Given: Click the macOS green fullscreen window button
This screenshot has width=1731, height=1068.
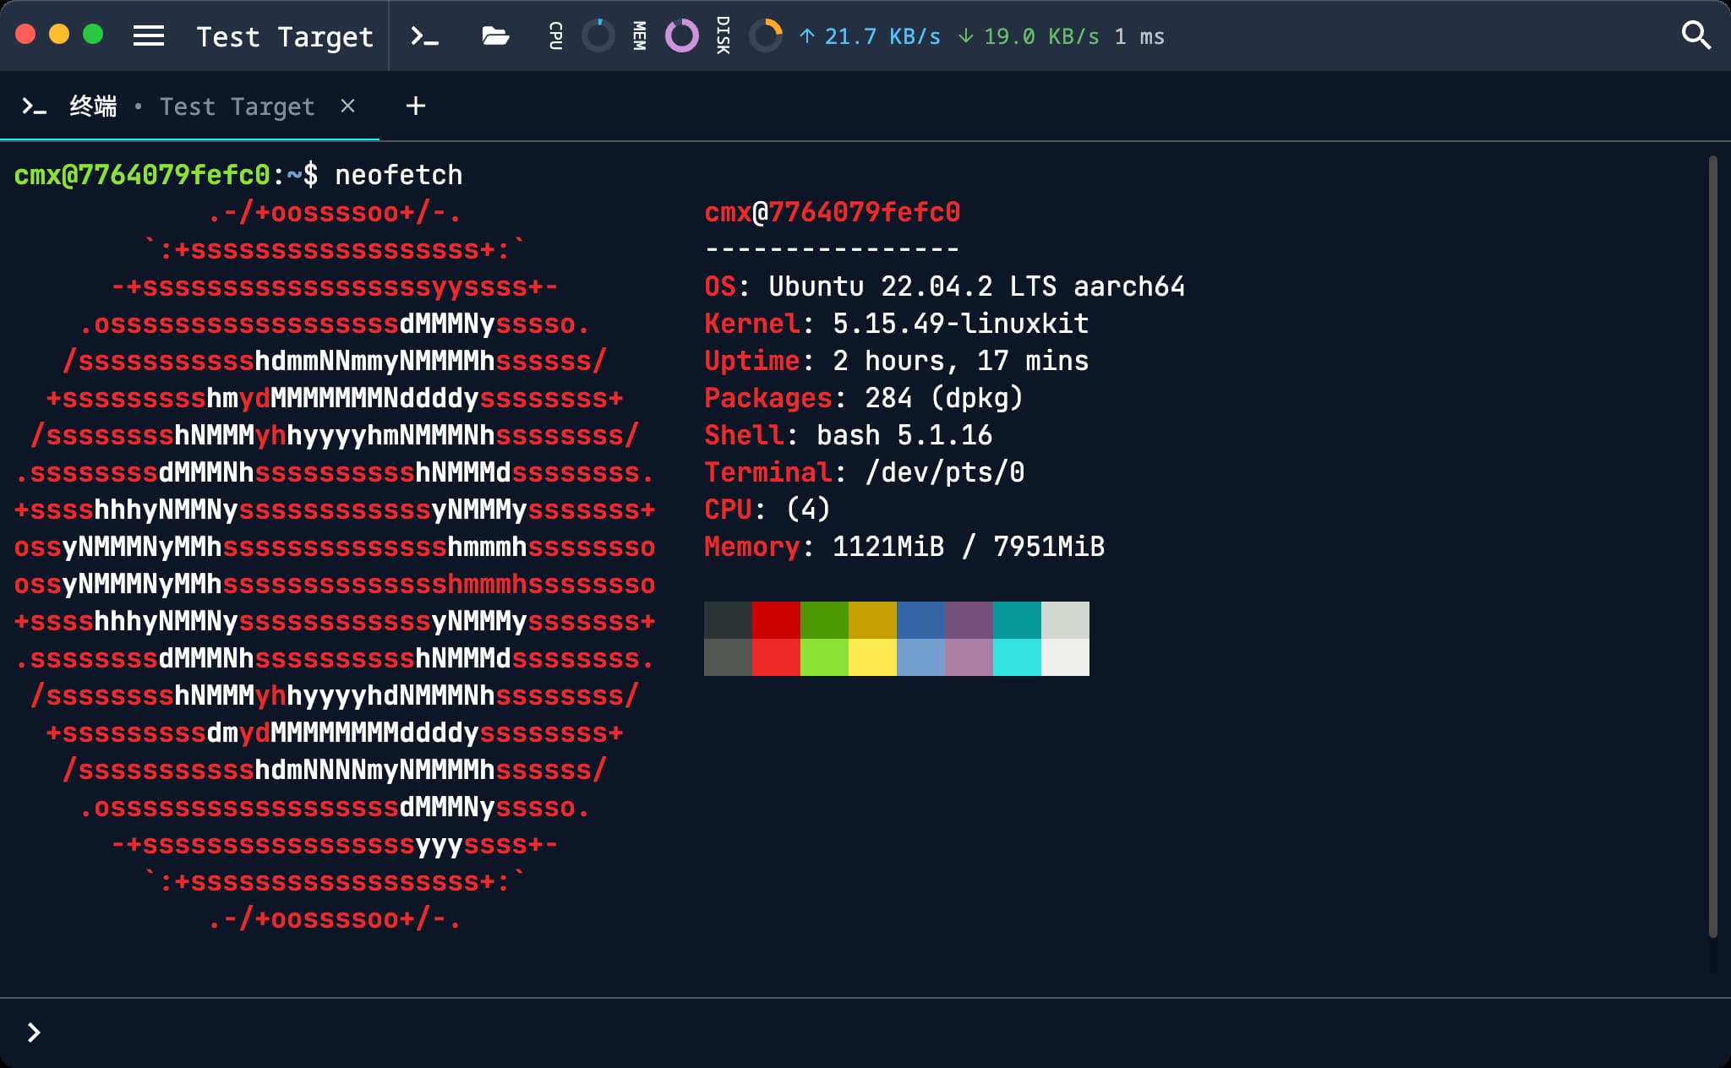Looking at the screenshot, I should pos(93,35).
